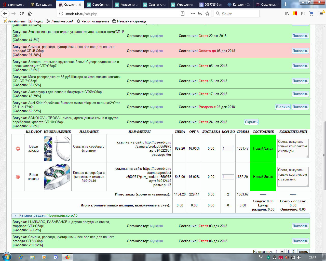The image size is (326, 261).
Task: Switch to the скриншот tab
Action: (x=14, y=5)
